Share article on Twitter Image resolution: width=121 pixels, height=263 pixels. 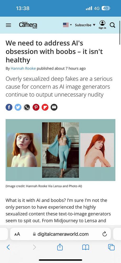click(x=18, y=107)
